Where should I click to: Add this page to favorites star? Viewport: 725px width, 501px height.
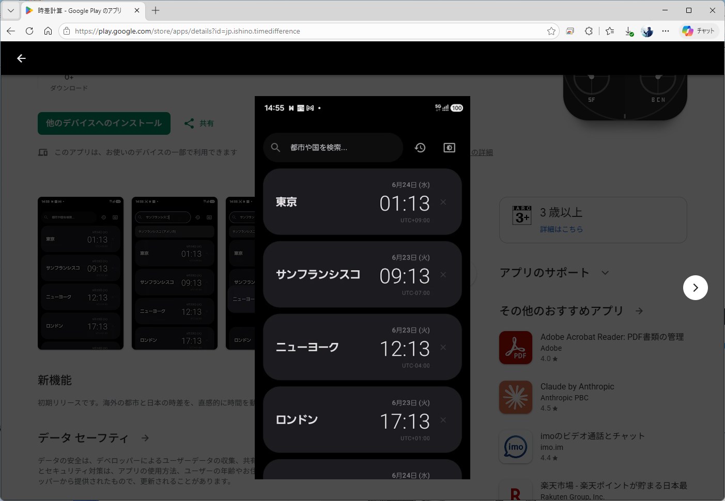pos(551,31)
